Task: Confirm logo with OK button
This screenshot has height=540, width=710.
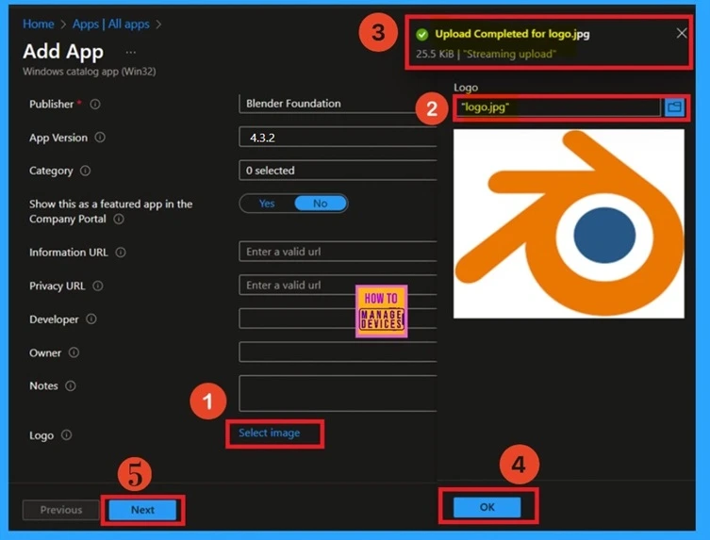Action: pos(487,507)
